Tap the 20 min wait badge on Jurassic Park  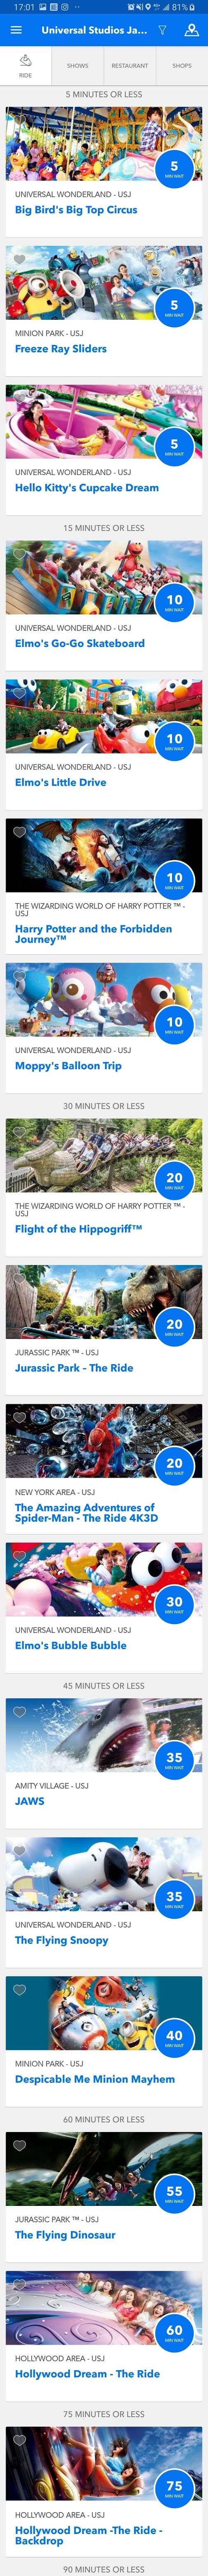click(174, 1327)
